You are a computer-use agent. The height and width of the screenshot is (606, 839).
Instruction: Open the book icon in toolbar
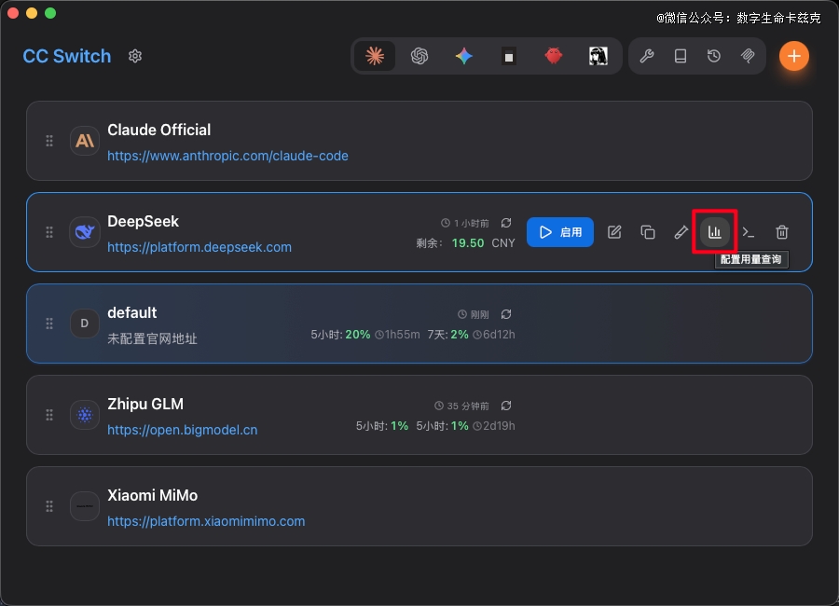(x=681, y=56)
